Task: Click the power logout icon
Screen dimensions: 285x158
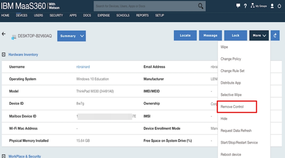Action: (x=279, y=6)
